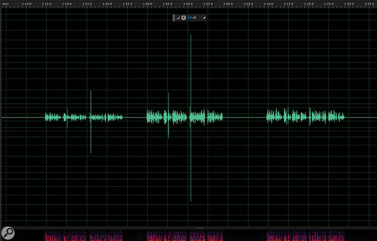This screenshot has width=377, height=241.
Task: Click the 1:35.0 mark on the time ruler
Action: click(127, 4)
